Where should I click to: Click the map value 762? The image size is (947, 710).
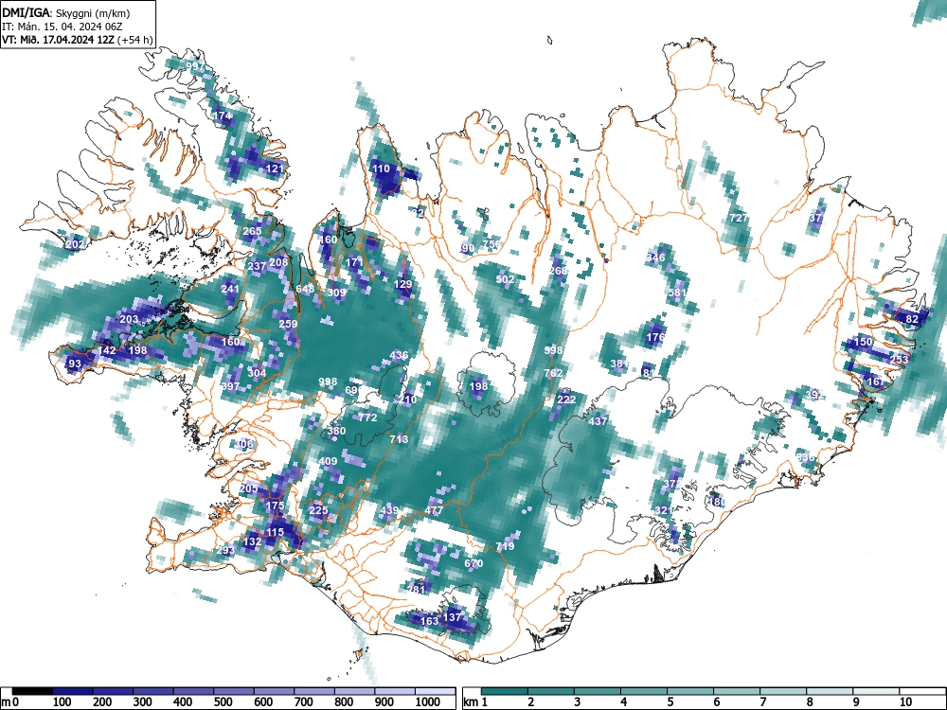(553, 372)
